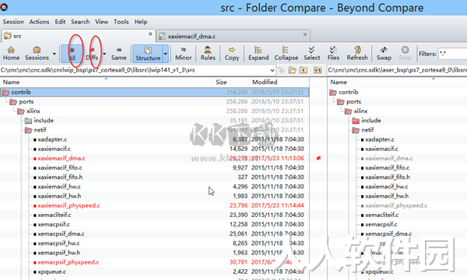Click size 23,796 of xaxiemacif_physpeed.c
Image resolution: width=467 pixels, height=280 pixels.
(239, 205)
